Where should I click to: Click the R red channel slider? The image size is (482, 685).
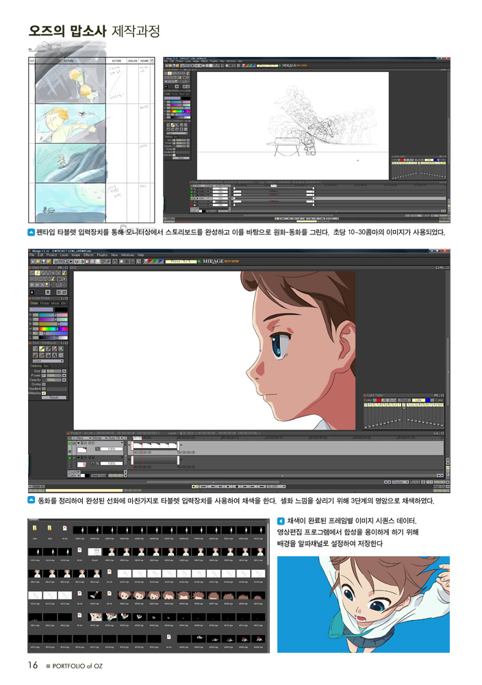point(53,315)
